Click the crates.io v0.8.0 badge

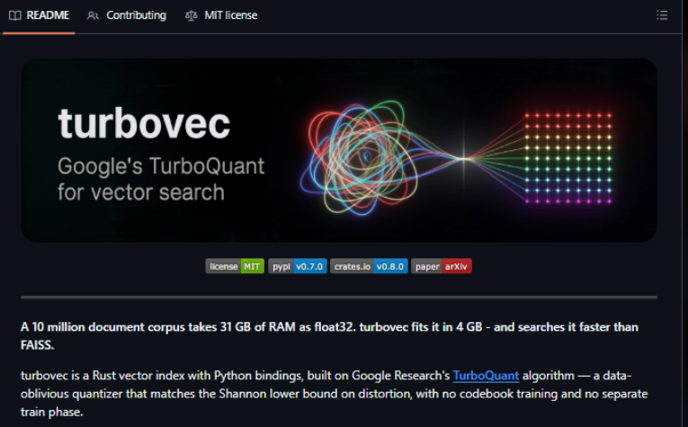coord(369,266)
